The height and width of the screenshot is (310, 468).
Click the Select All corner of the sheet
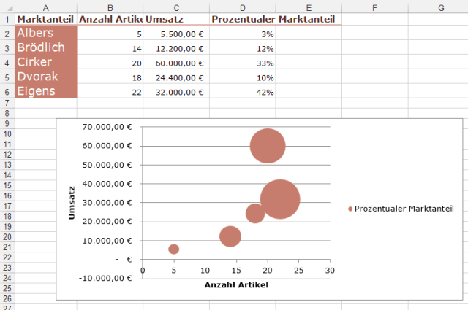click(x=7, y=7)
